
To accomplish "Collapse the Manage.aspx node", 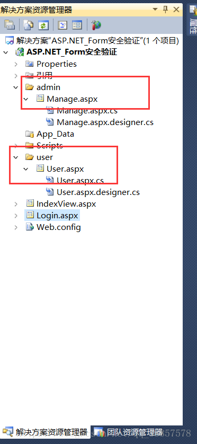I will click(26, 99).
